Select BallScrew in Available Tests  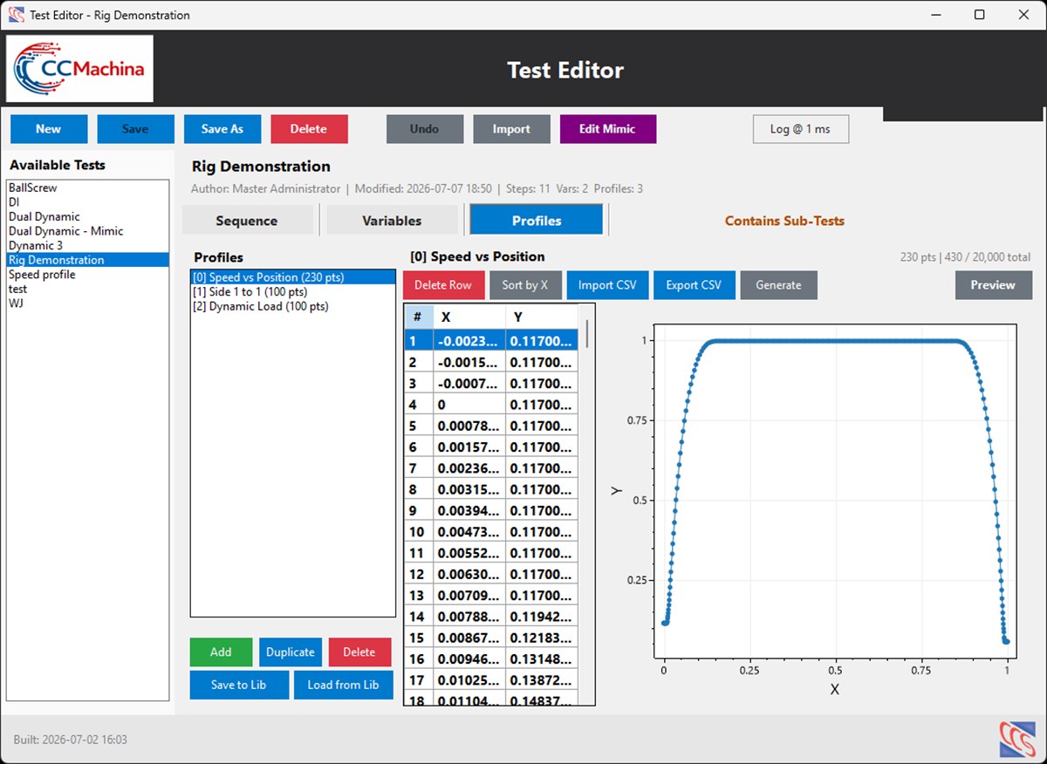tap(87, 188)
